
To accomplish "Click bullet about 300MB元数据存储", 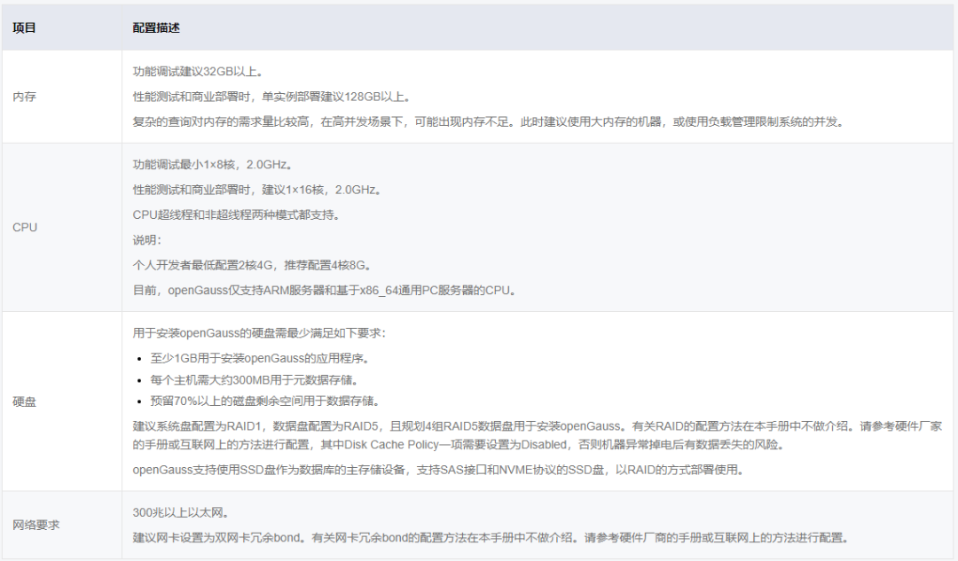I will tap(255, 380).
